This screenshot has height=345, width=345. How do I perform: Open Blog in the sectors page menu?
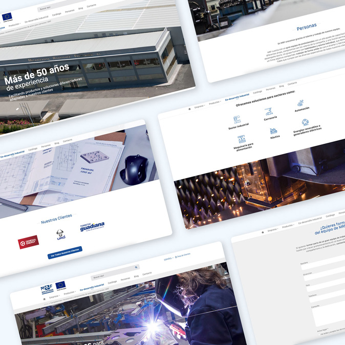[282, 86]
